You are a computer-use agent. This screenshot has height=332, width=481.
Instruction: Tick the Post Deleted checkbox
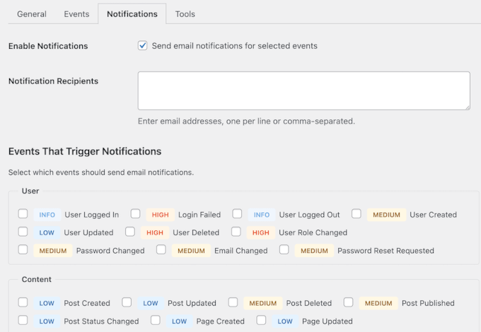point(233,302)
